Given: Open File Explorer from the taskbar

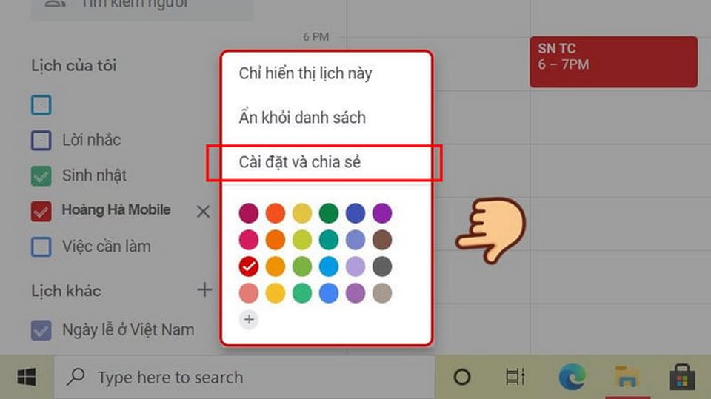Looking at the screenshot, I should click(x=627, y=377).
